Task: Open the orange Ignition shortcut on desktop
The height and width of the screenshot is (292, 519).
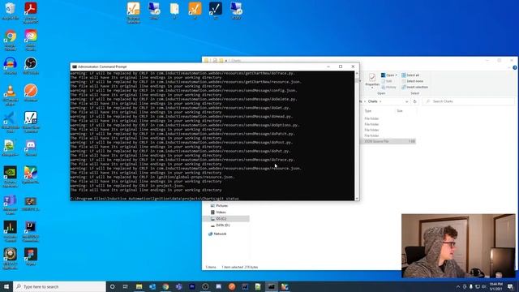Action: point(195,11)
